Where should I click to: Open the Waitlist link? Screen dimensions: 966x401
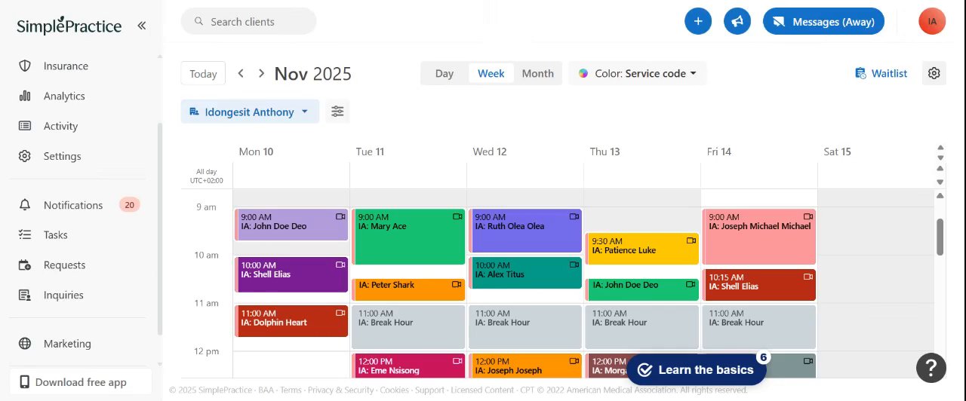point(881,73)
